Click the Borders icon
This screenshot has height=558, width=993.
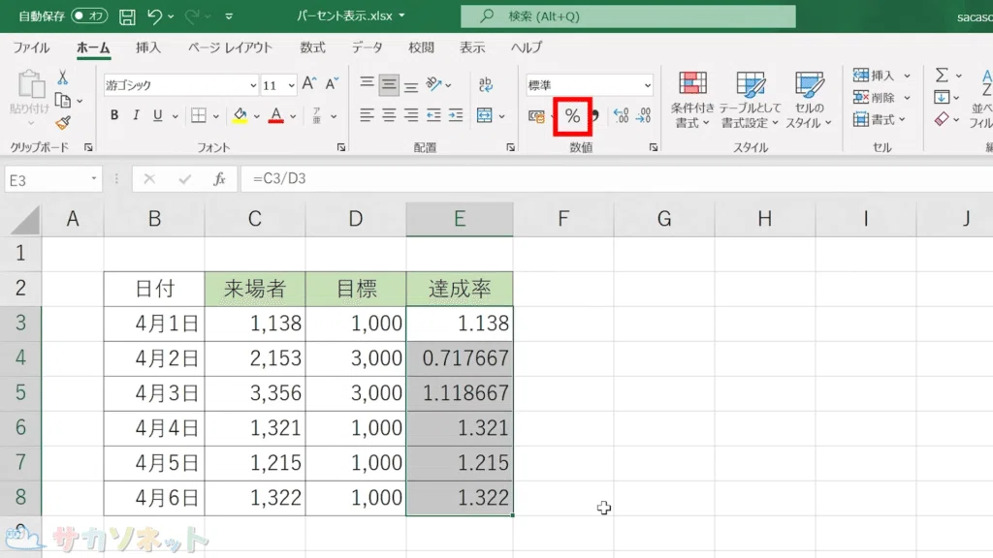coord(198,115)
